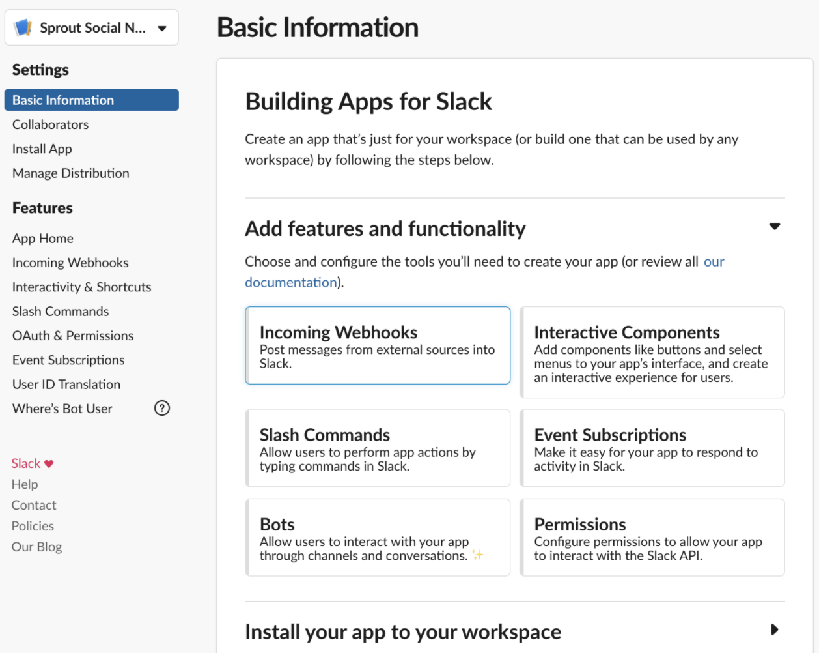Click the heart icon next to Slack
819x653 pixels.
pos(49,464)
